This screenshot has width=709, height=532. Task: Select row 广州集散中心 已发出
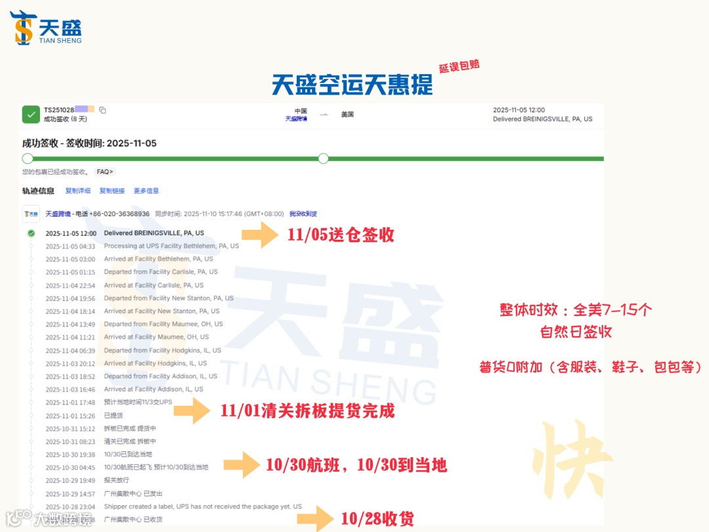[x=104, y=494]
